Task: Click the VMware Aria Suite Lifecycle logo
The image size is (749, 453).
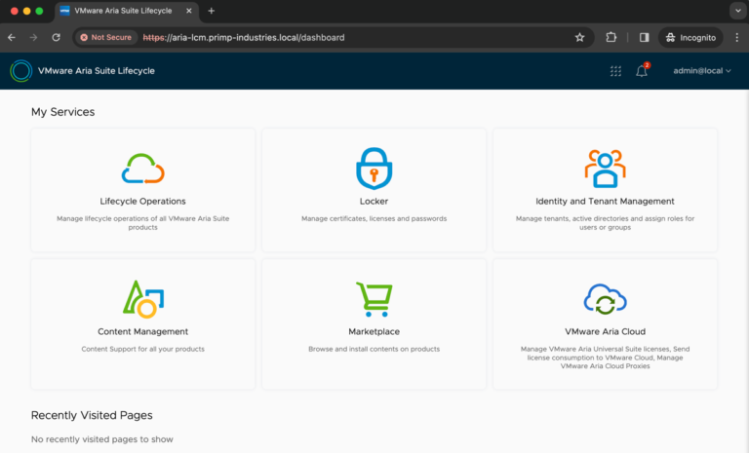Action: [21, 71]
